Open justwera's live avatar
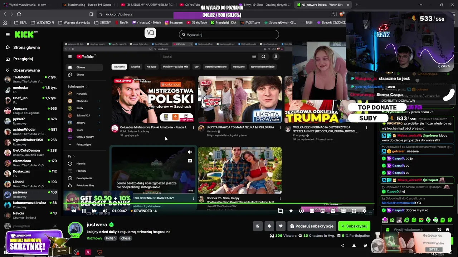The image size is (458, 257). [75, 230]
